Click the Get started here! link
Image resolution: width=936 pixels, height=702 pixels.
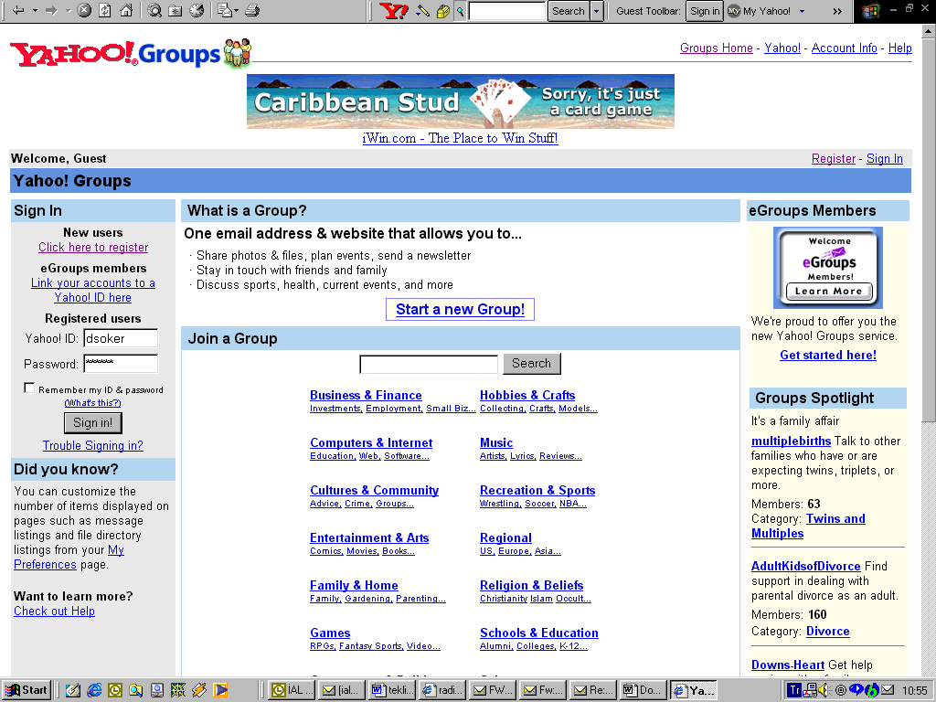click(x=828, y=355)
